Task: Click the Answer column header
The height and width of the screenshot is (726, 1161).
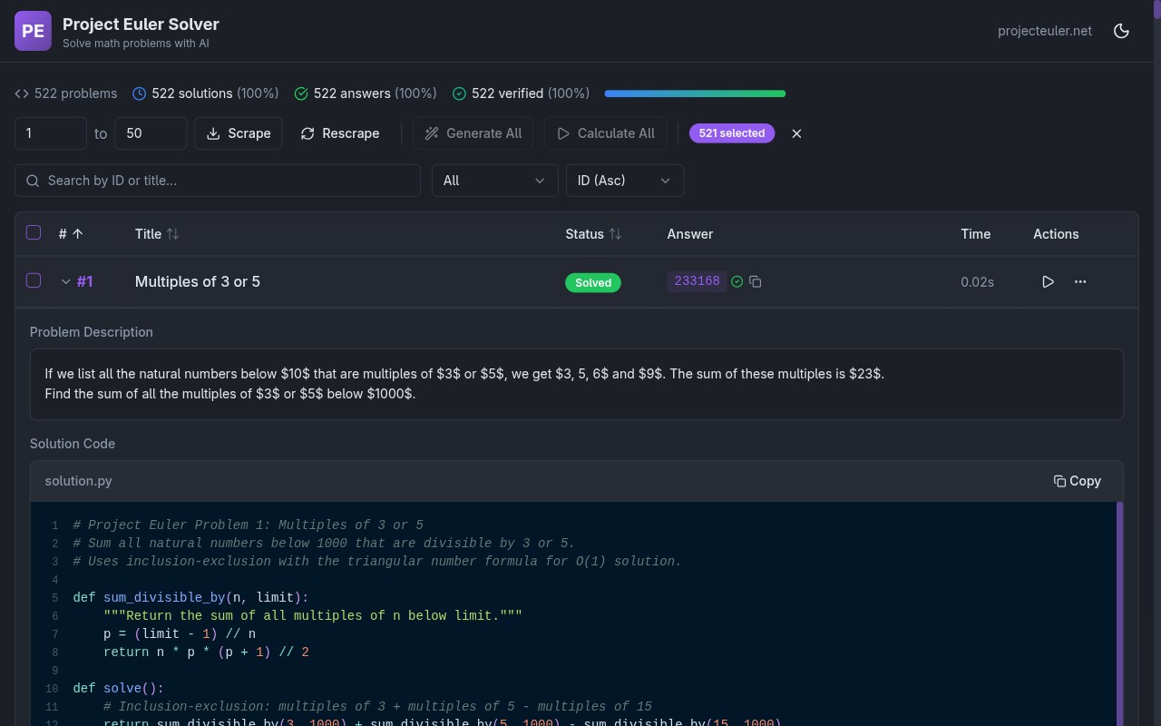Action: [x=690, y=234]
